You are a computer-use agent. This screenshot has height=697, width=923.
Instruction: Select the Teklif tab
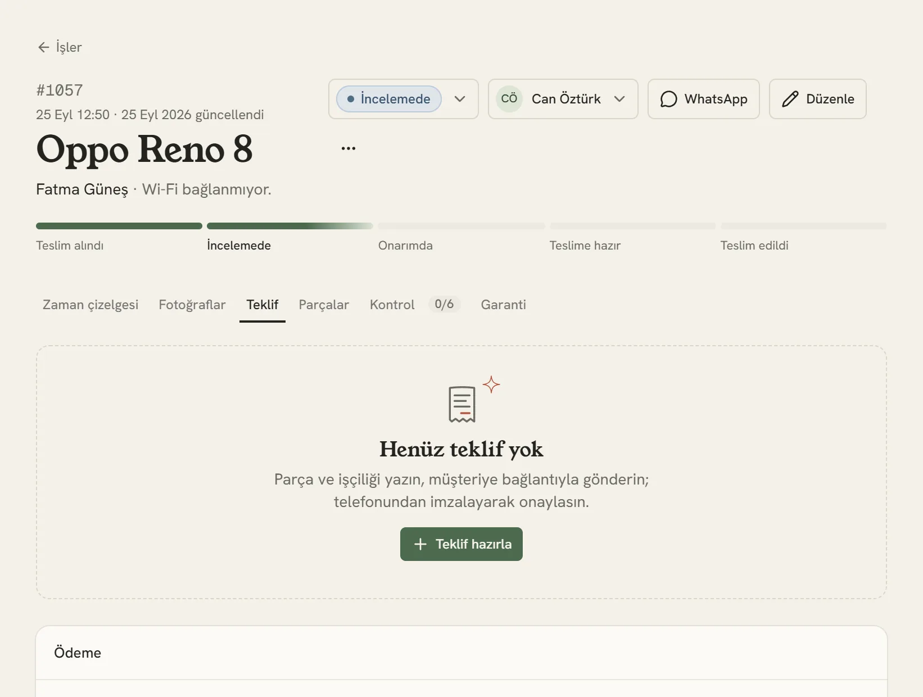point(263,305)
